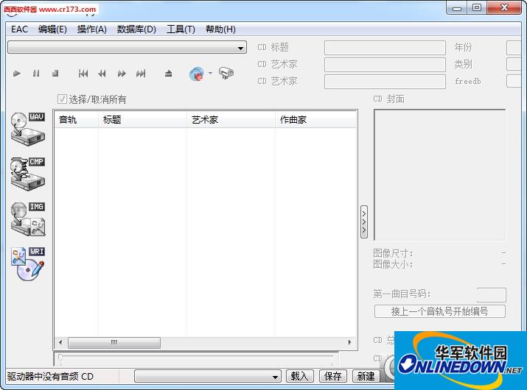The height and width of the screenshot is (390, 527).
Task: Click the track list scroll right arrow
Action: point(349,342)
